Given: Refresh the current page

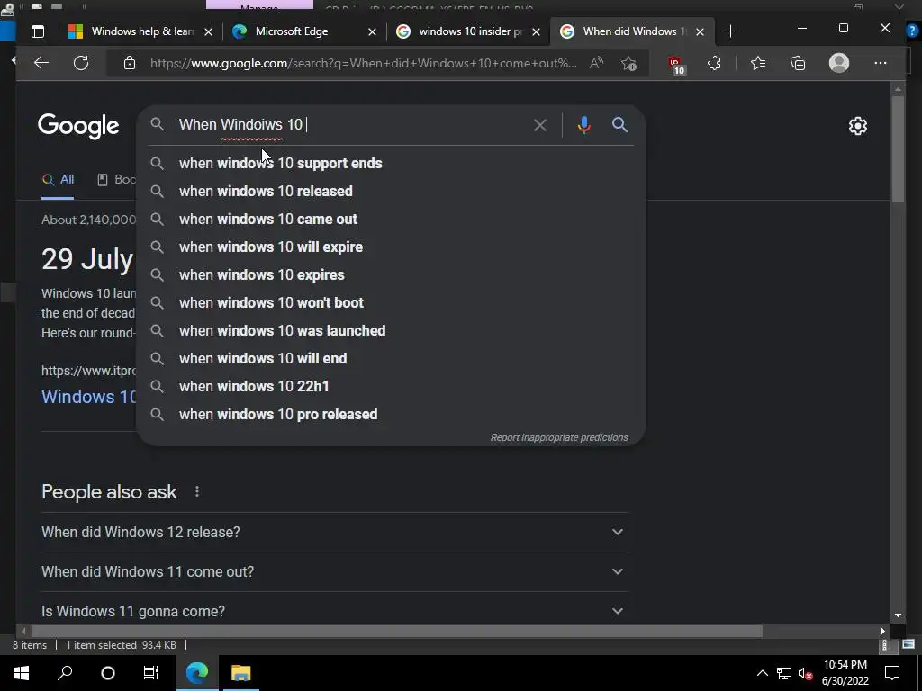Looking at the screenshot, I should click(x=81, y=63).
